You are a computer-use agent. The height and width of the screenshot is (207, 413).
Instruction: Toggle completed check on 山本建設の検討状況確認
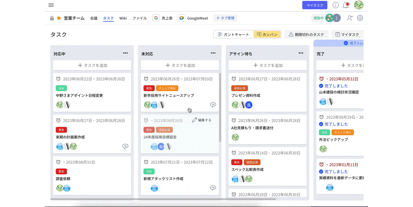click(x=321, y=86)
